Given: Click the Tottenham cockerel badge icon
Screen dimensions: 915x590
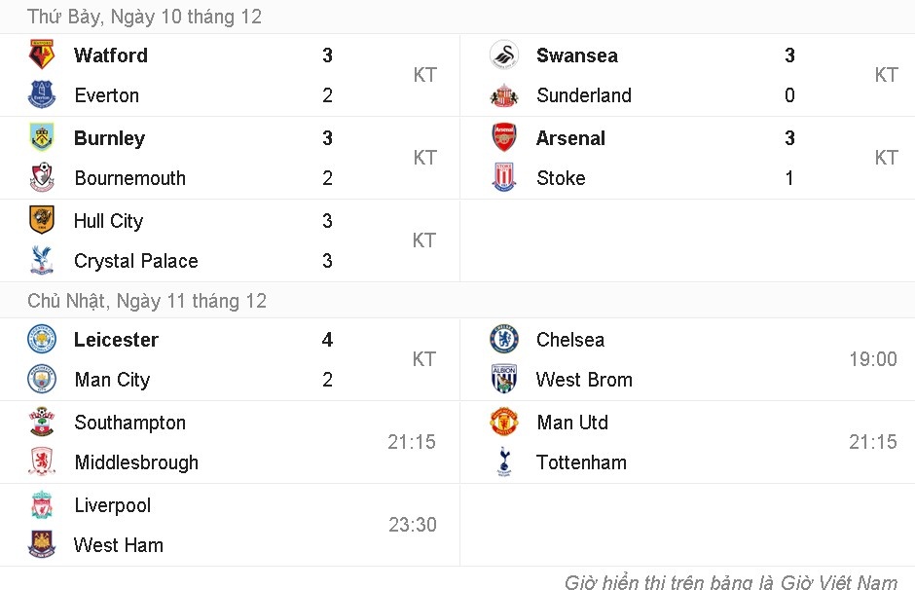Looking at the screenshot, I should 503,461.
